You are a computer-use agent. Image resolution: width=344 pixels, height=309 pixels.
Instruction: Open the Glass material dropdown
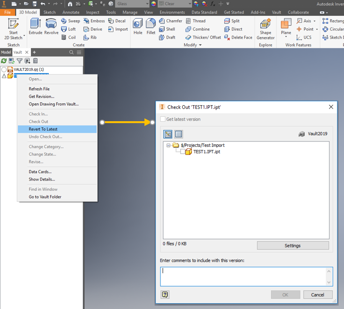[x=147, y=4]
